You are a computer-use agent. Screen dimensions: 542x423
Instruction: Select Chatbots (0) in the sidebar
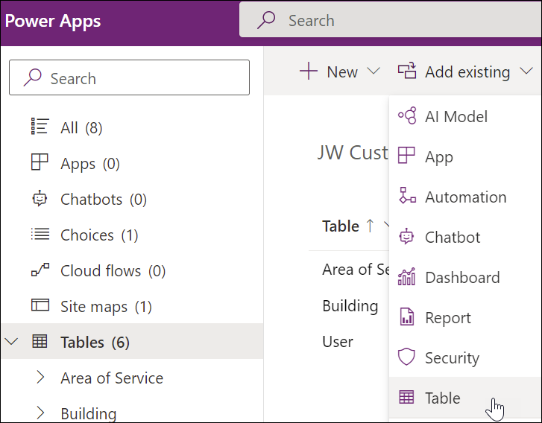pos(132,199)
